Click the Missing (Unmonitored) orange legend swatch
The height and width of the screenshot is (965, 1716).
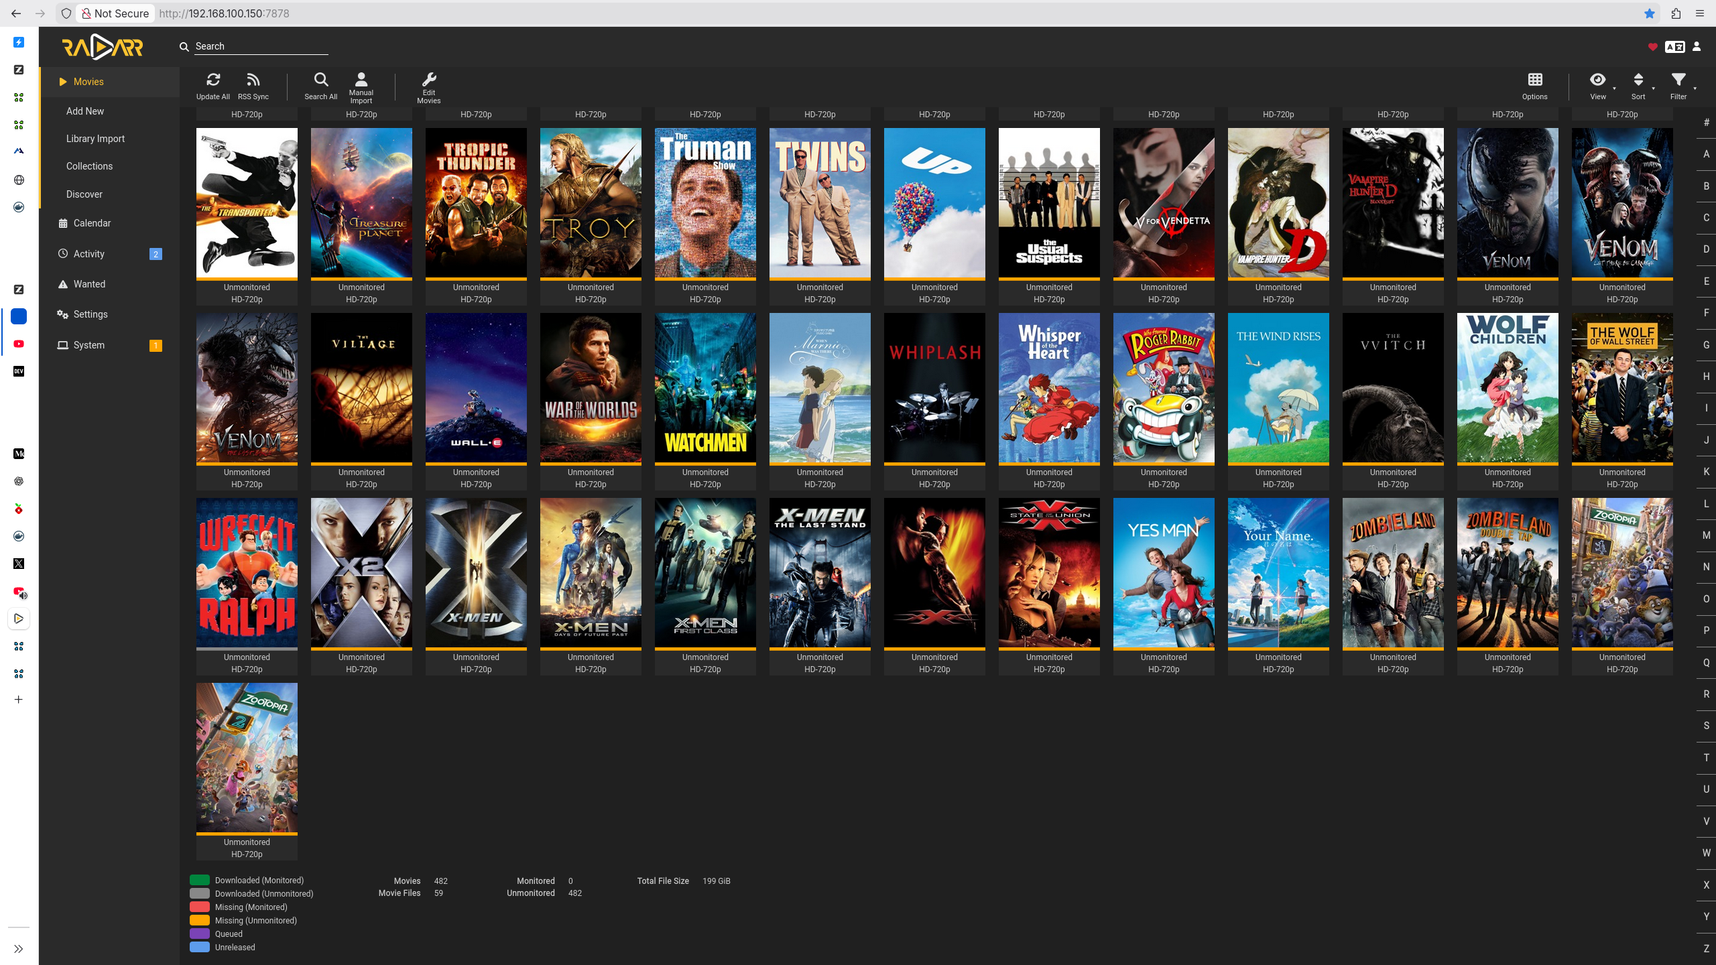[200, 920]
